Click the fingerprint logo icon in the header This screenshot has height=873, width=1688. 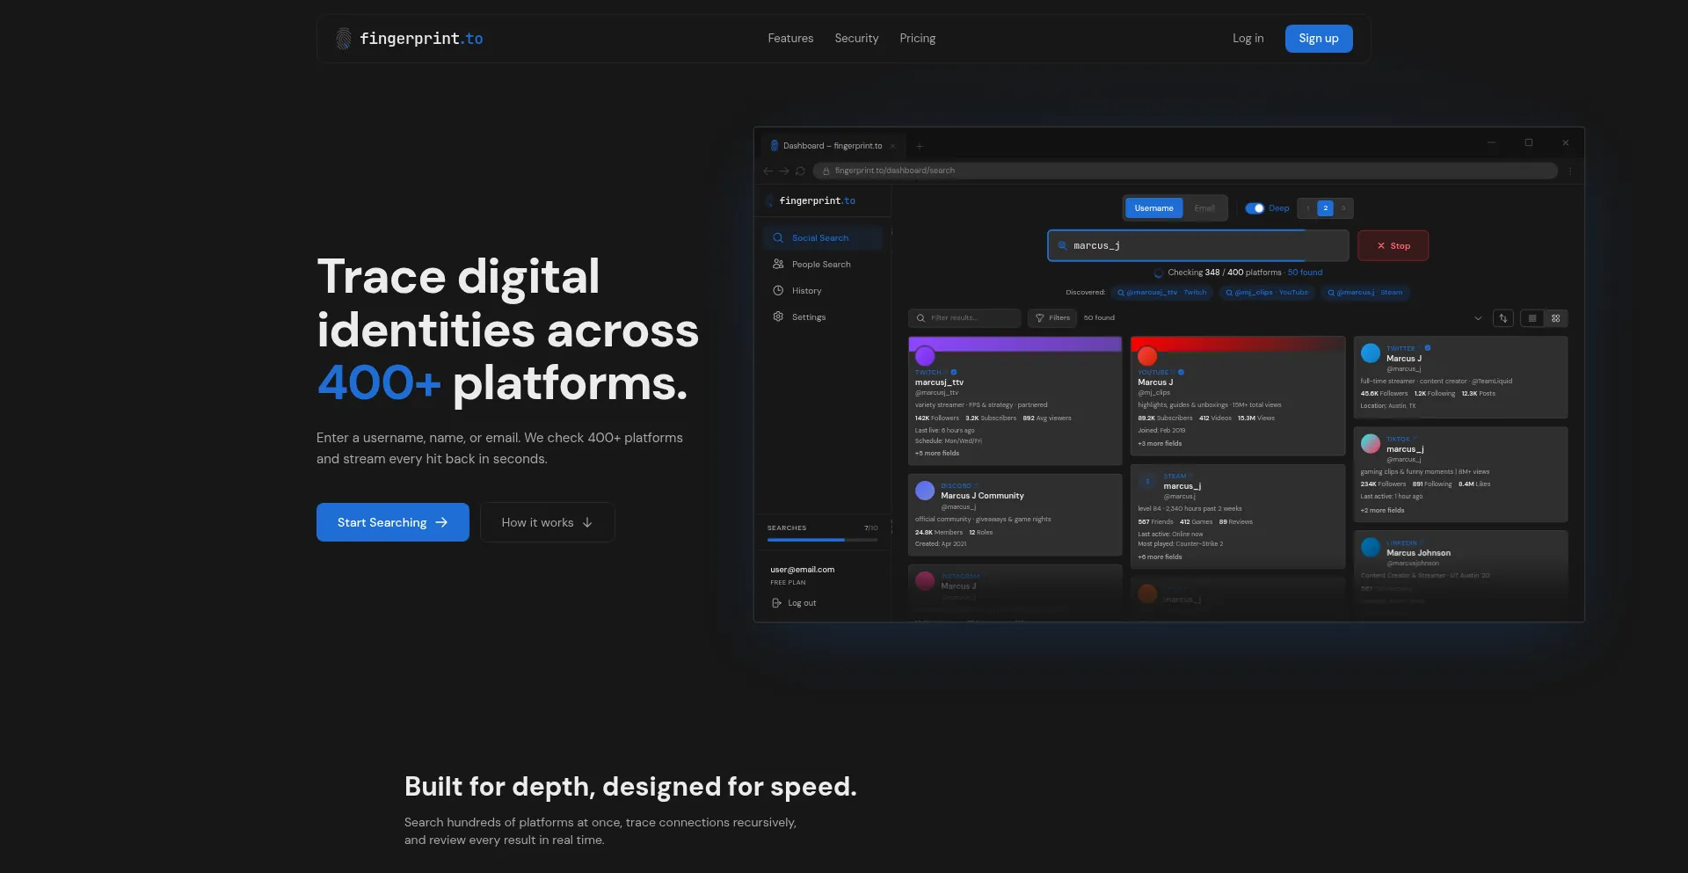(x=344, y=39)
